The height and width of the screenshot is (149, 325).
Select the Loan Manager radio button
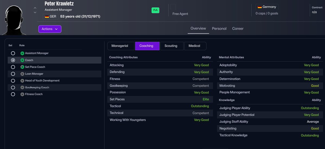[x=13, y=74]
